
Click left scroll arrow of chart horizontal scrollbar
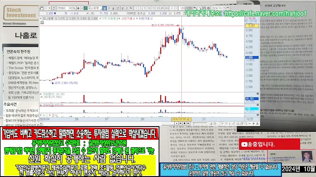[41, 124]
